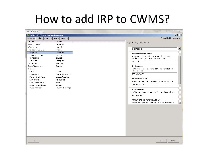Click the 'Standby' summary of Power Management

pos(59,66)
